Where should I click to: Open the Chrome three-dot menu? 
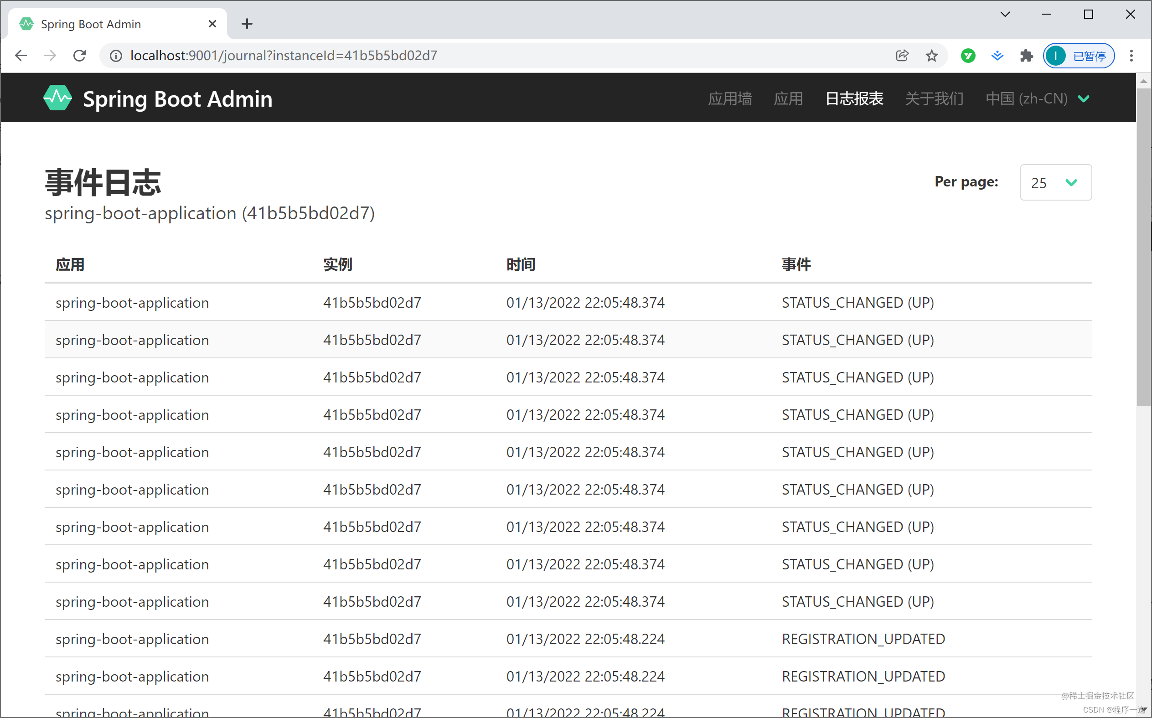[x=1132, y=56]
